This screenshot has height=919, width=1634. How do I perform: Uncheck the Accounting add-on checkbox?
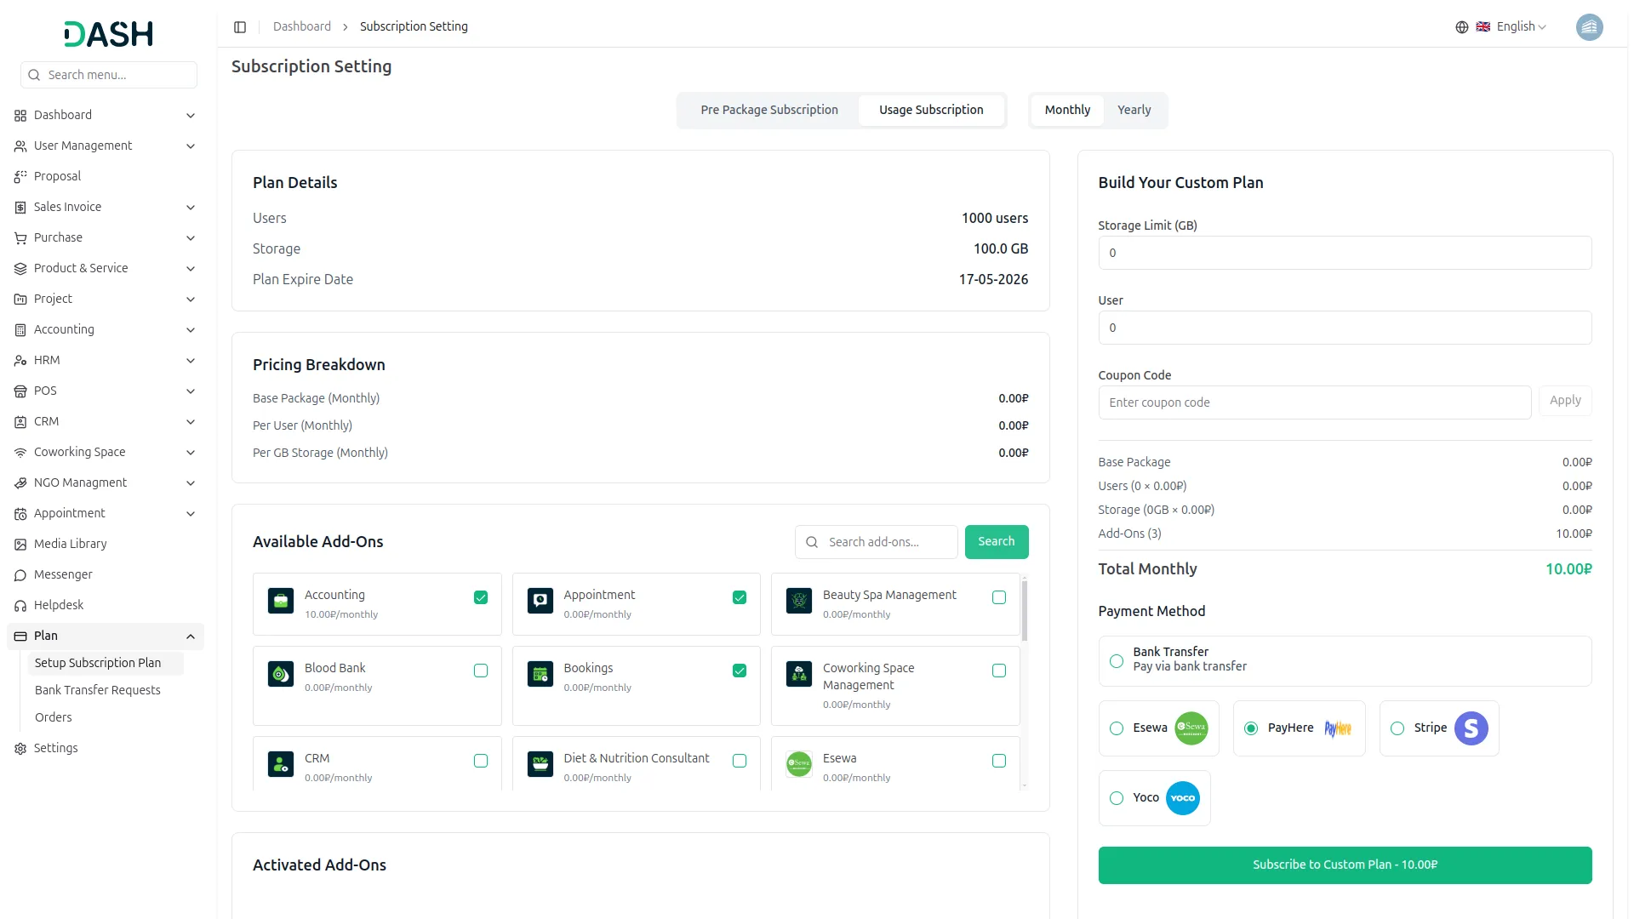[481, 597]
